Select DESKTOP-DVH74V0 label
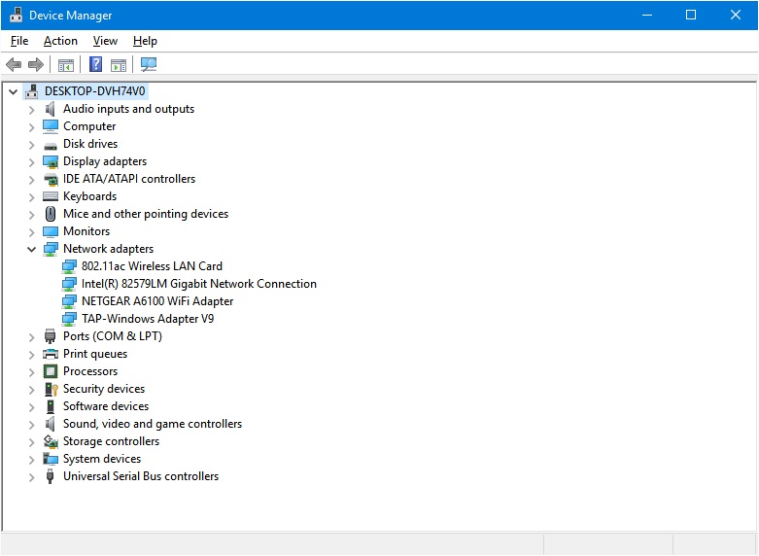Screen dimensions: 759x556 click(95, 91)
